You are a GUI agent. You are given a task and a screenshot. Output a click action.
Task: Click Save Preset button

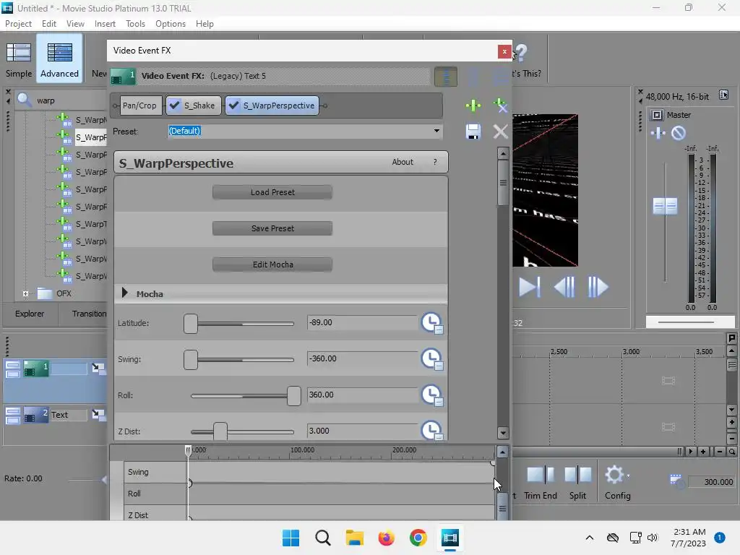point(272,228)
